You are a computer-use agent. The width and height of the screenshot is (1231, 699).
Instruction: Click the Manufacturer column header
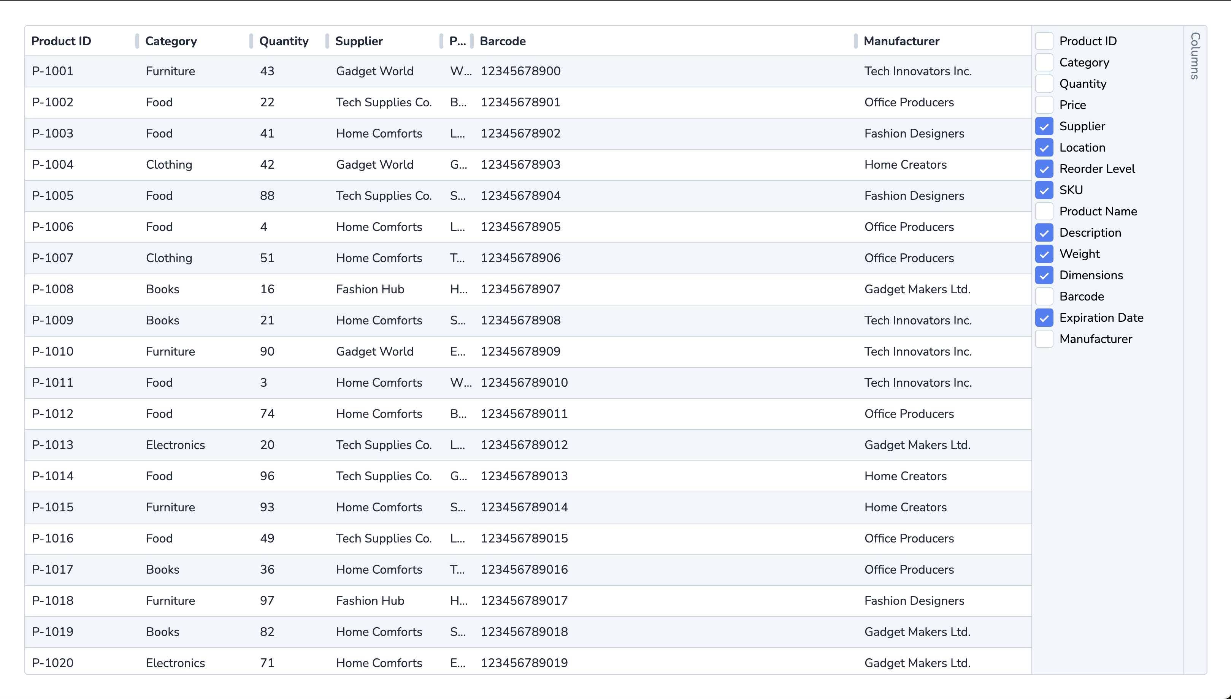[x=901, y=41]
